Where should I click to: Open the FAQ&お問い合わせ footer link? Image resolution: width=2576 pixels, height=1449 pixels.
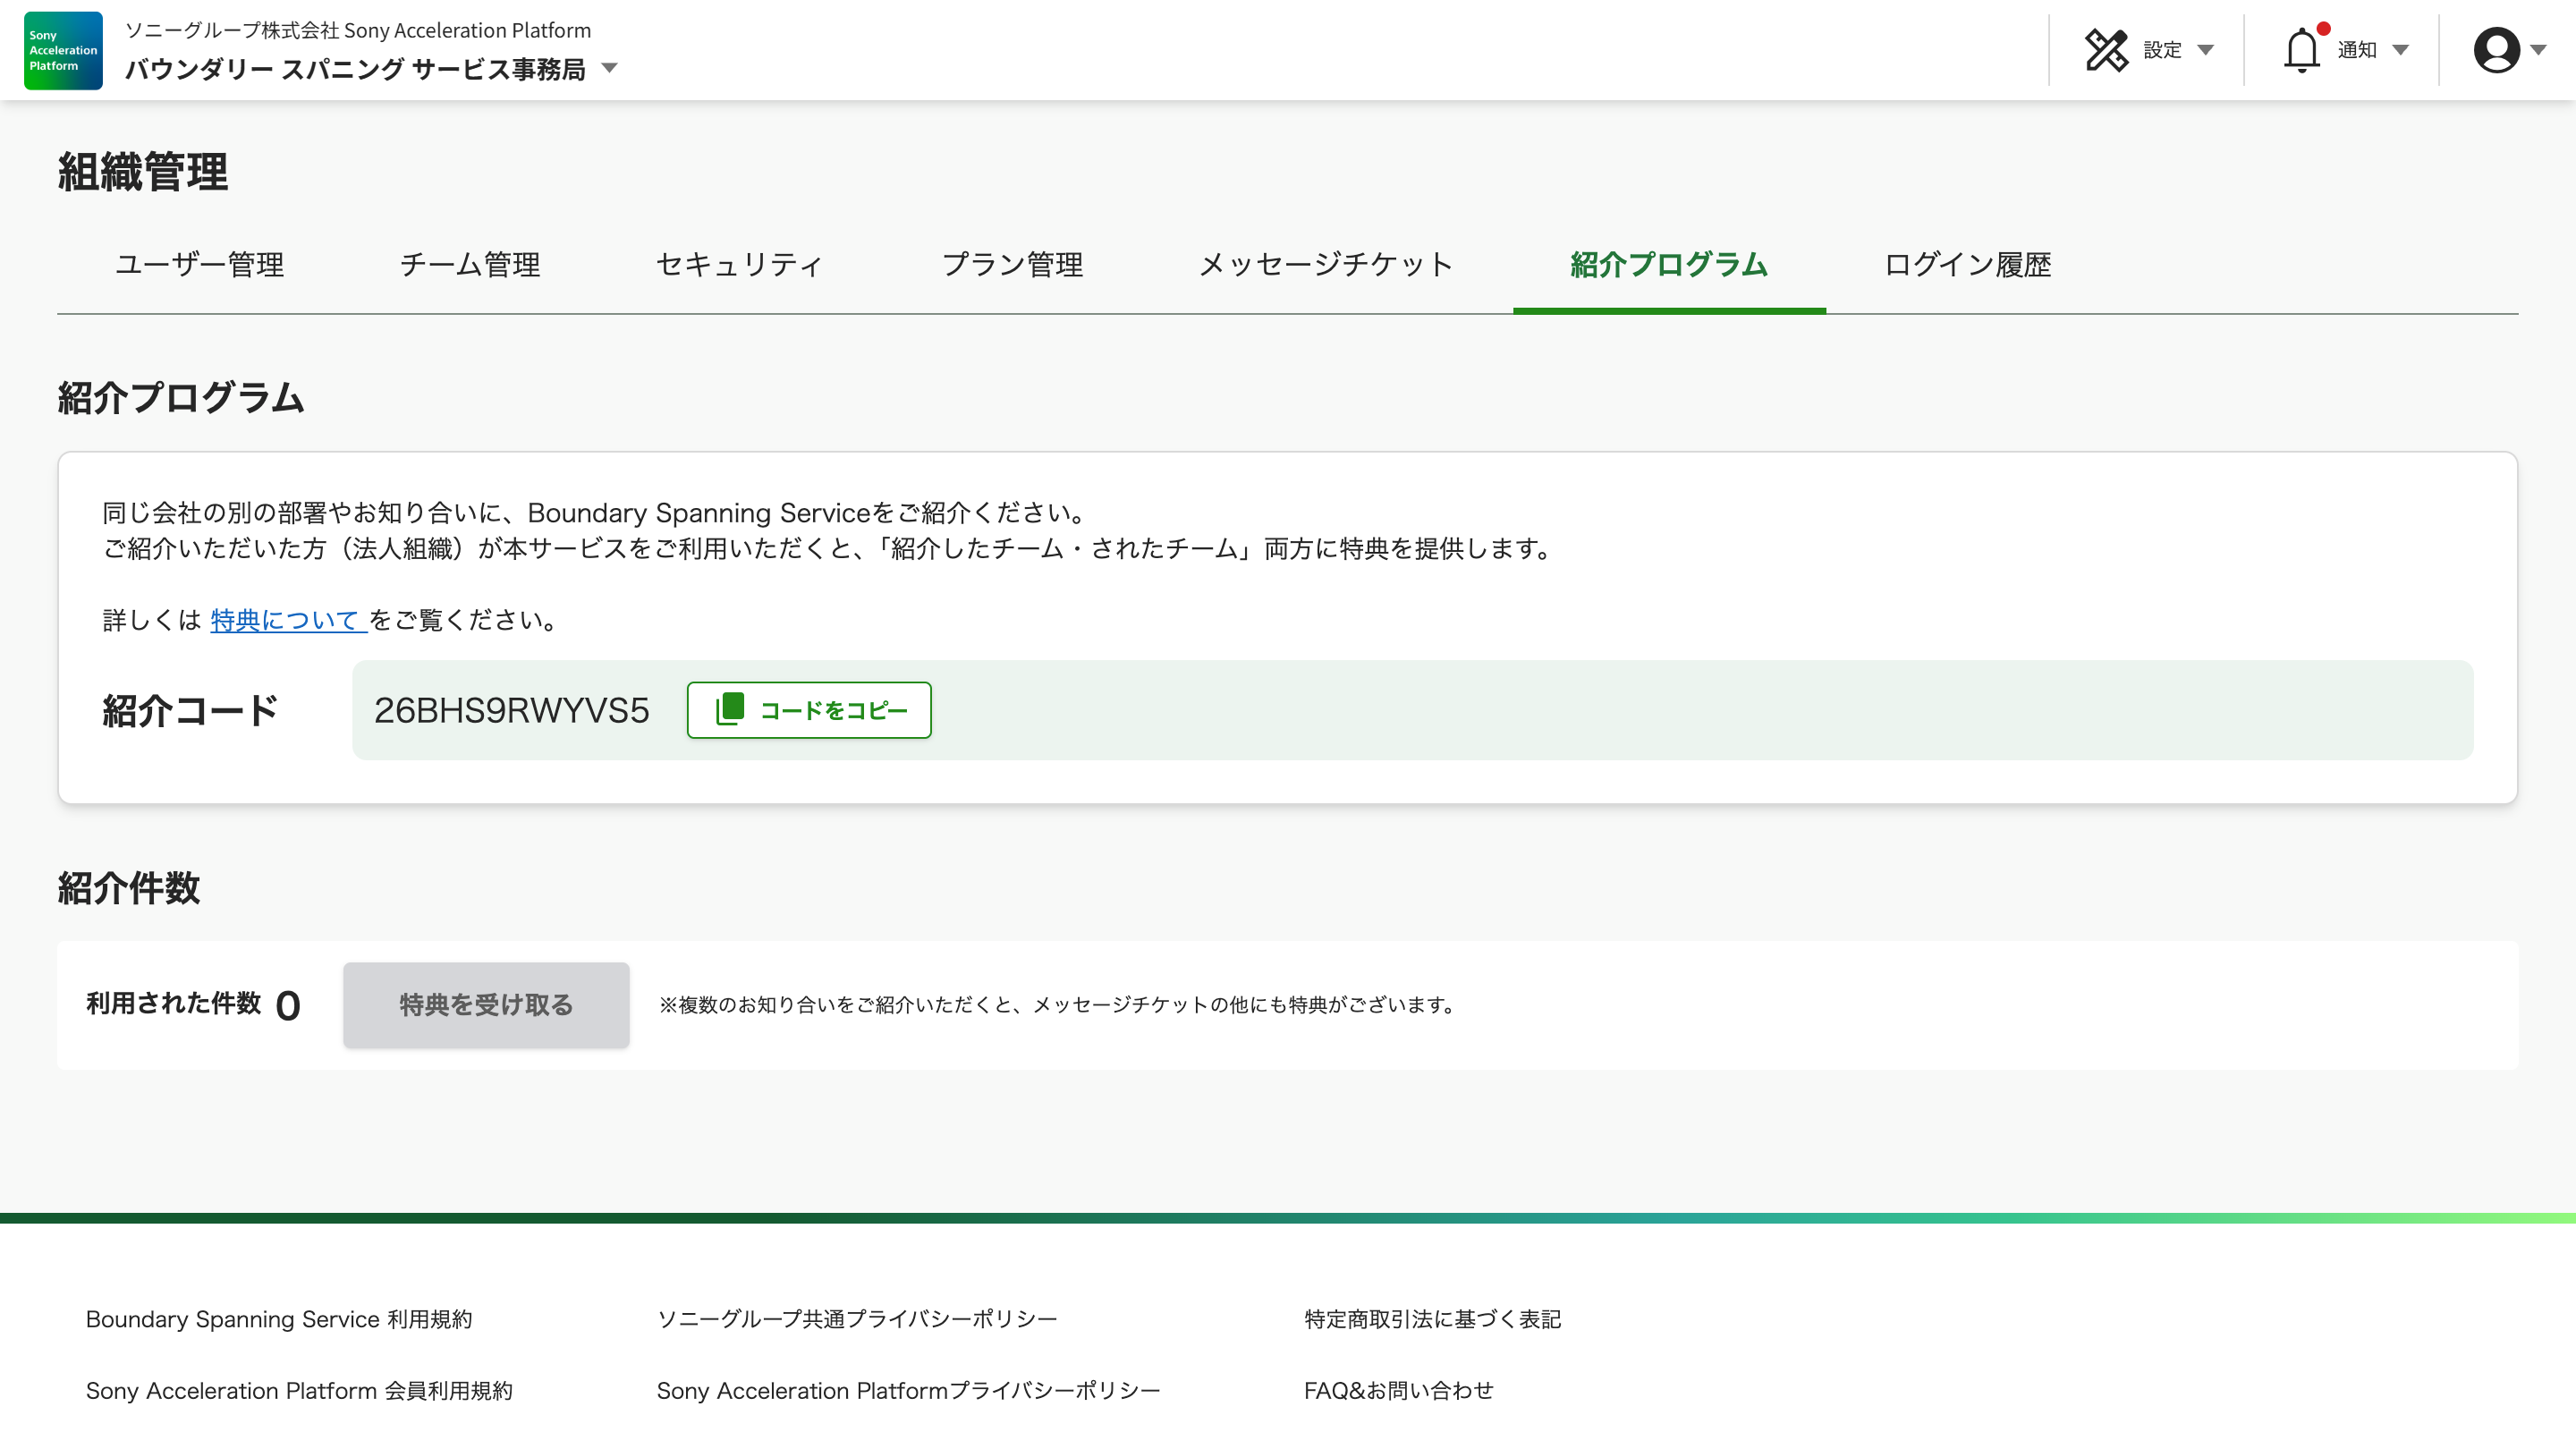[1398, 1390]
